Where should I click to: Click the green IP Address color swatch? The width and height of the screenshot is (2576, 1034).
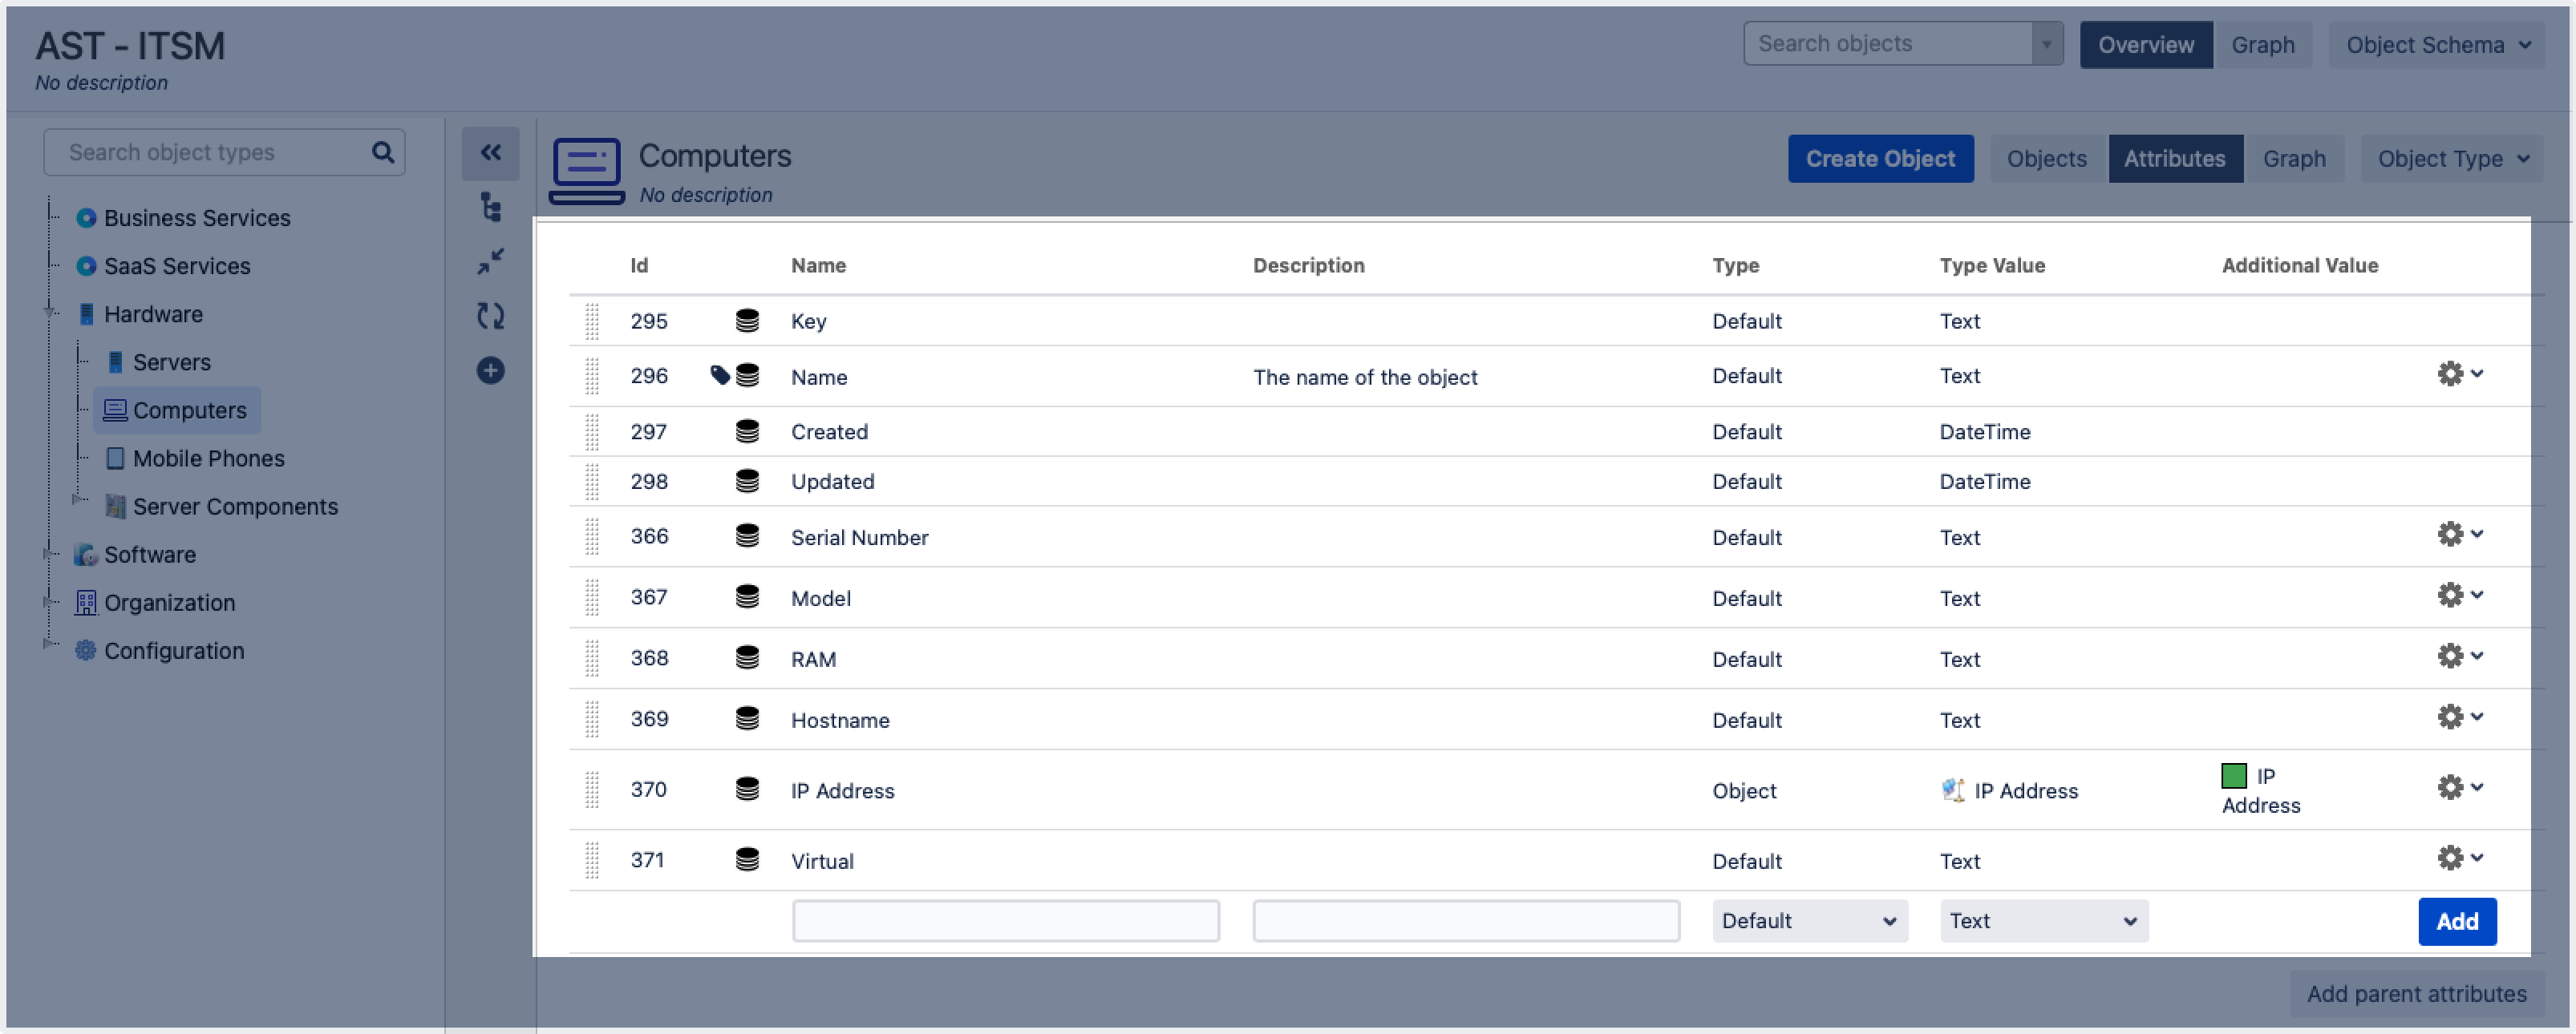[2233, 776]
